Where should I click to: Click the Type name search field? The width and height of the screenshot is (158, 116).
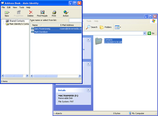[75, 20]
